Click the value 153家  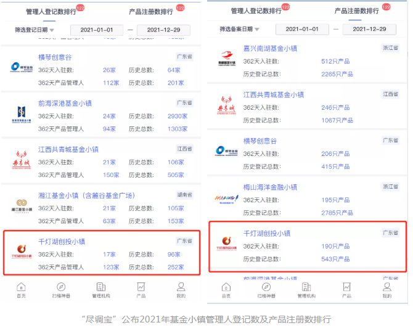click(176, 221)
